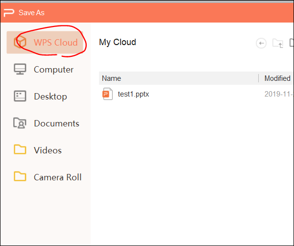294x246 pixels.
Task: Click the Computer monitor icon
Action: [x=20, y=69]
